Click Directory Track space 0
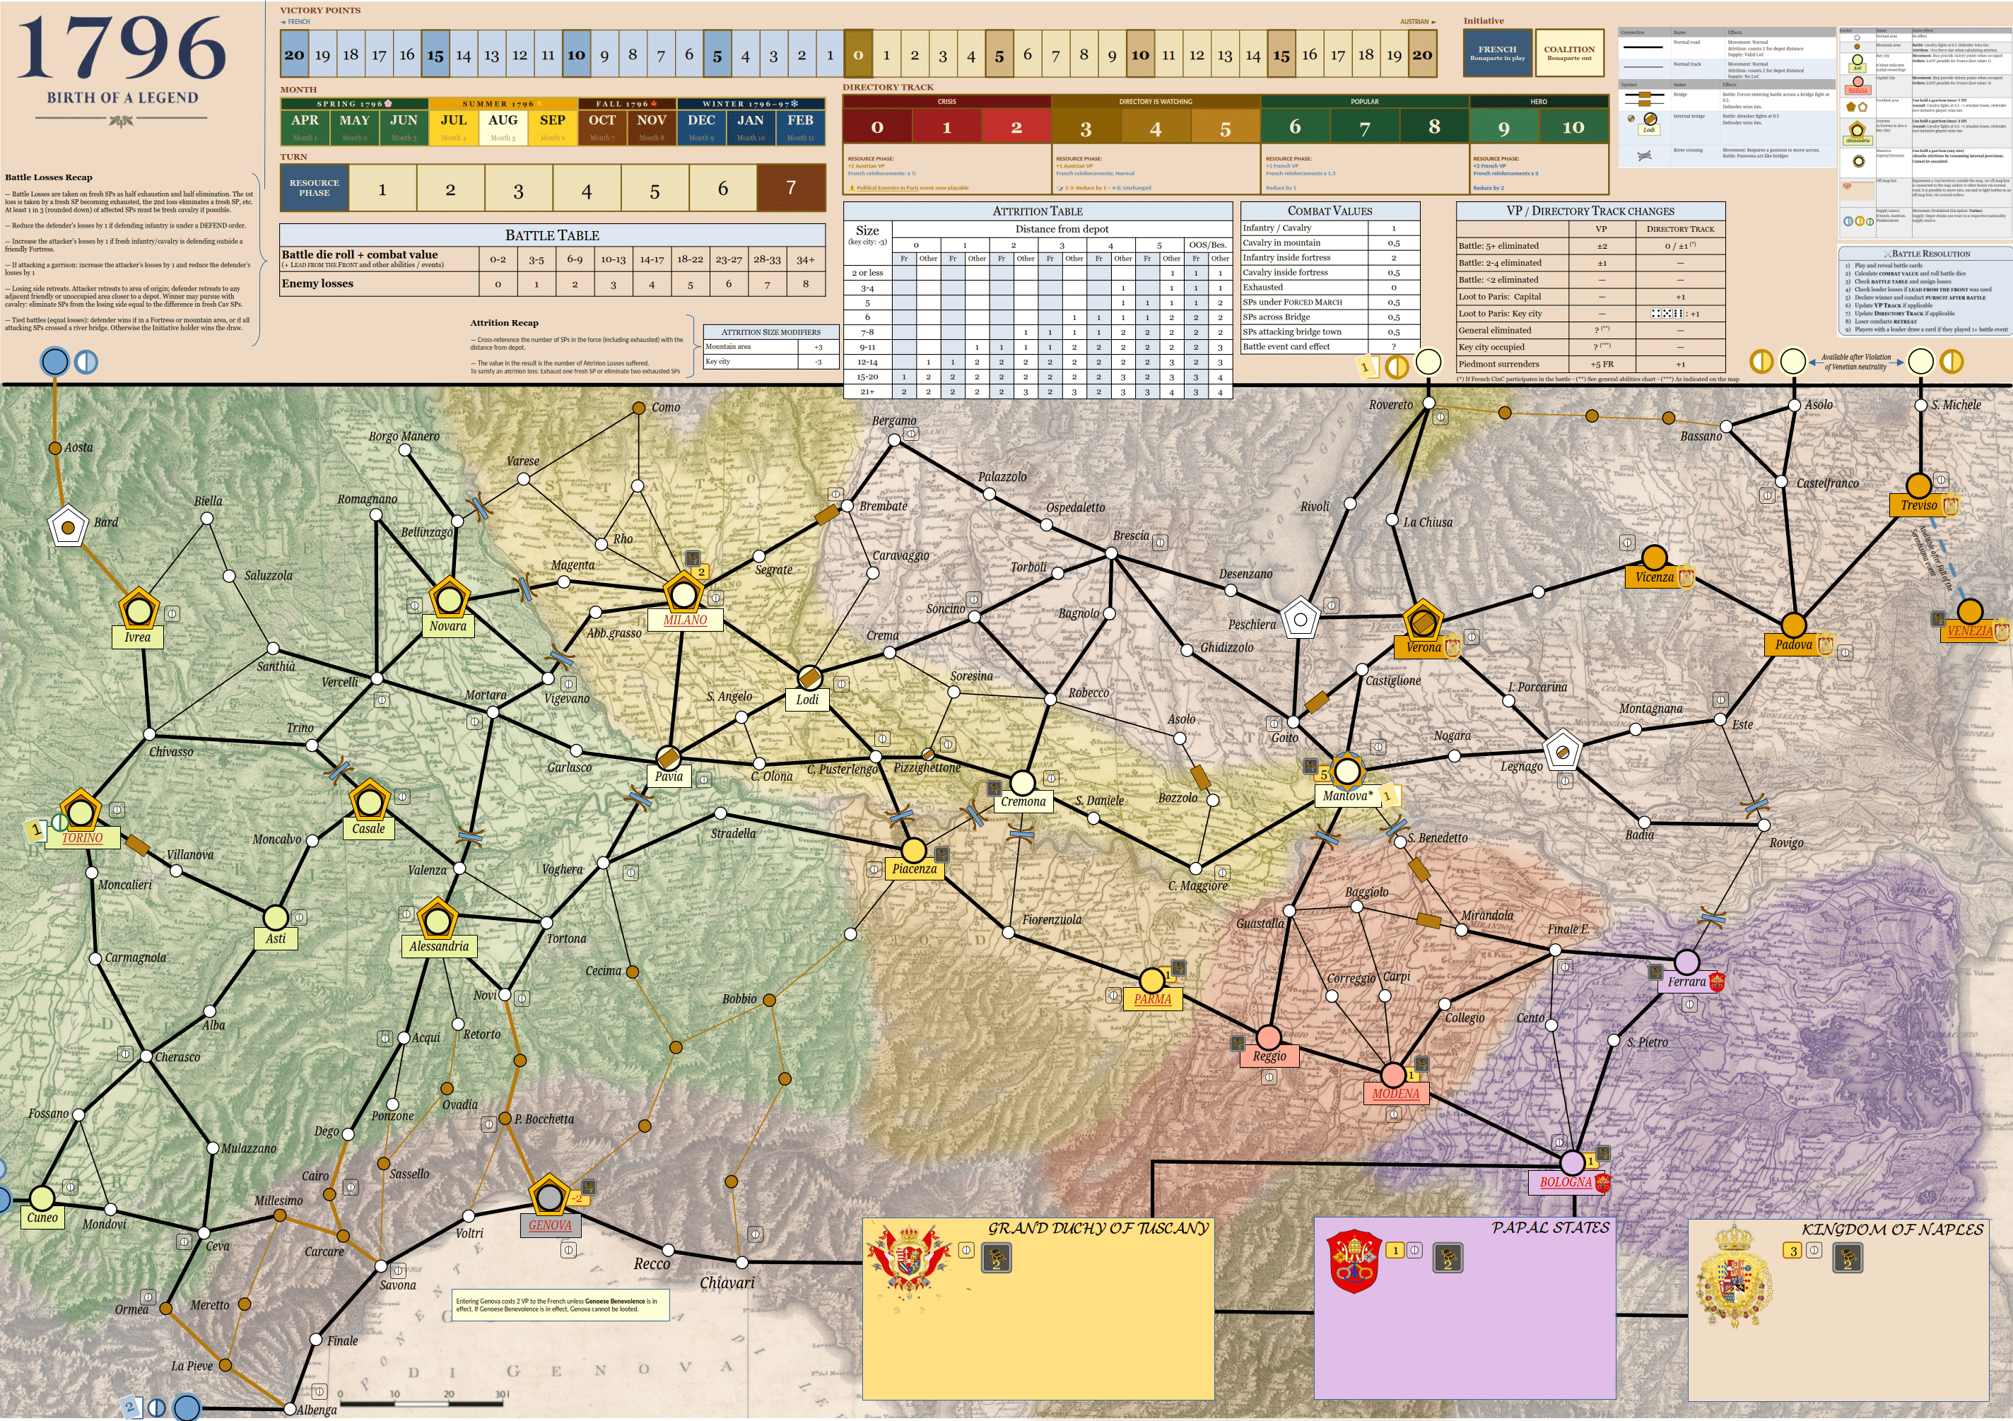 (x=878, y=127)
